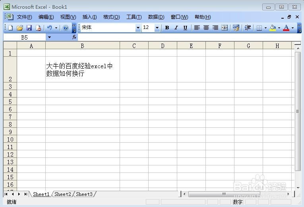Click horizontal scrollbar right arrow
Viewport: 304px width, 207px height.
coord(288,194)
